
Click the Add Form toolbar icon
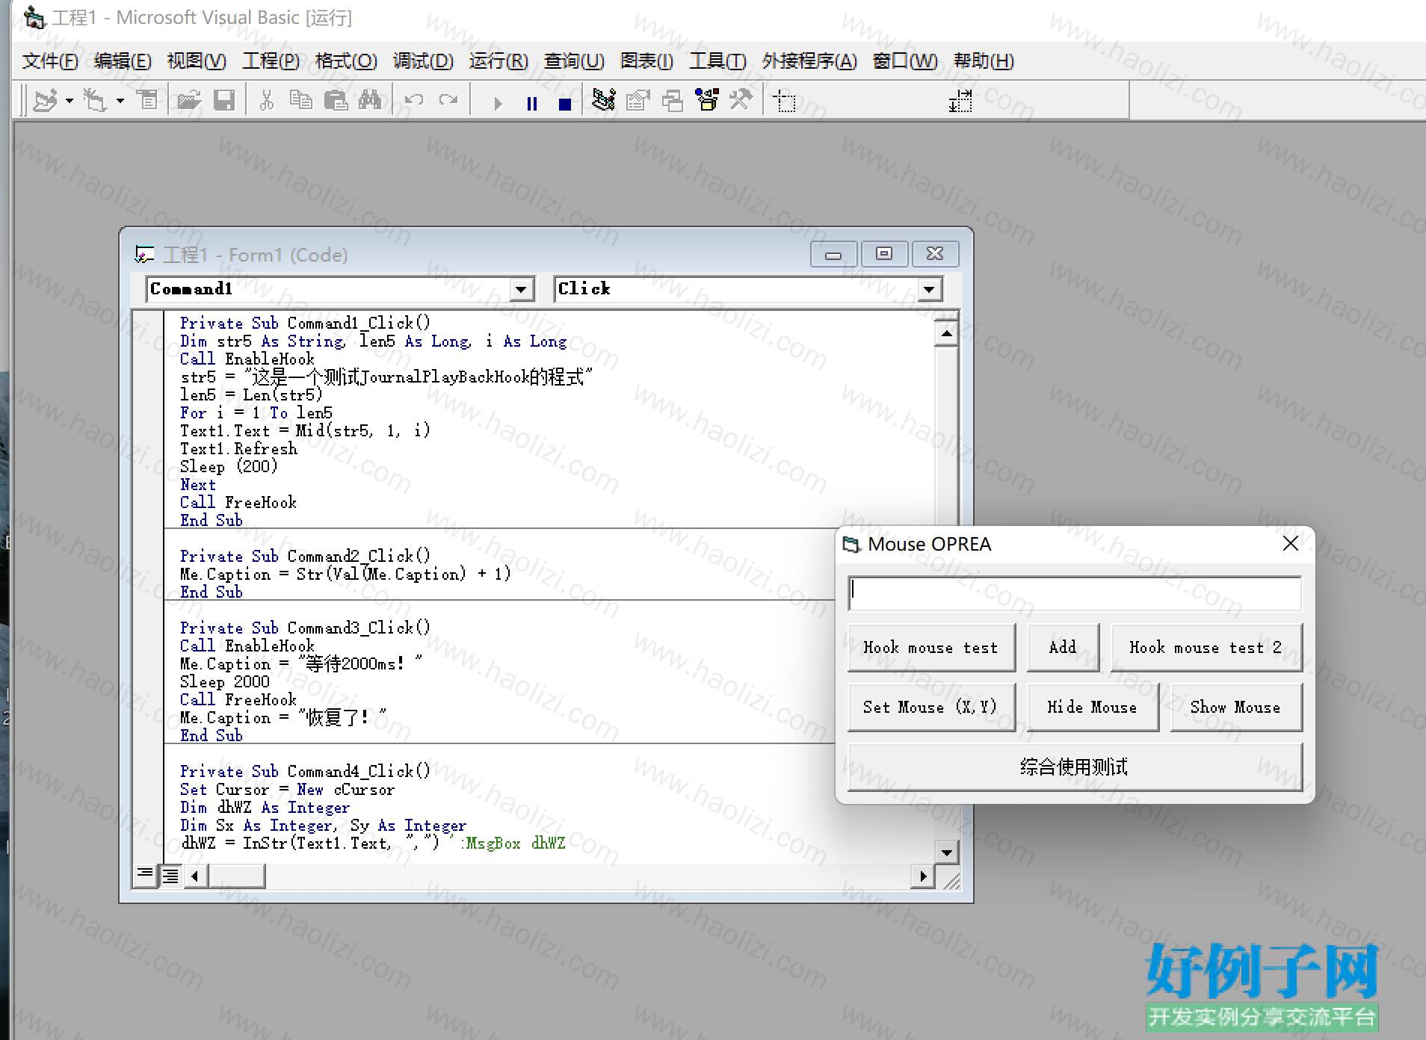(x=95, y=100)
